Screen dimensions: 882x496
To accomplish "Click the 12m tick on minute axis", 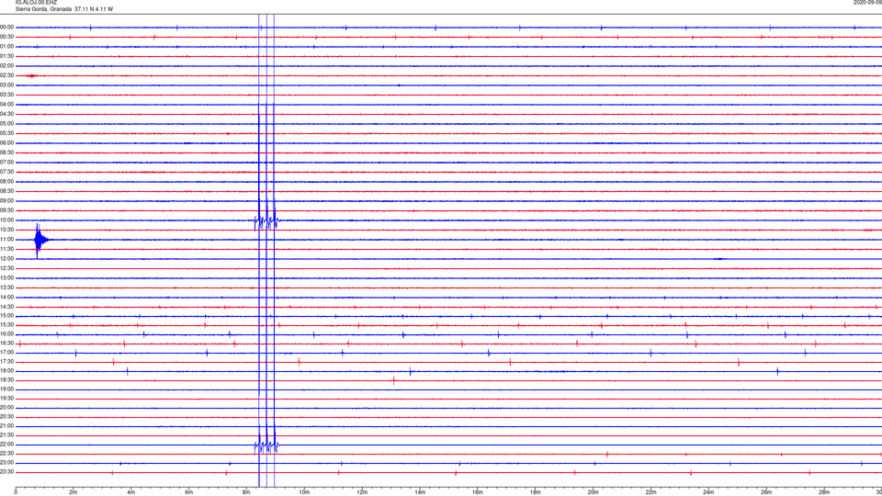I will 362,492.
